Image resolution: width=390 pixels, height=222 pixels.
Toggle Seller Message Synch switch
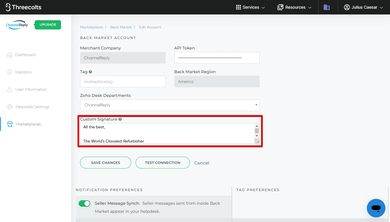click(x=84, y=203)
